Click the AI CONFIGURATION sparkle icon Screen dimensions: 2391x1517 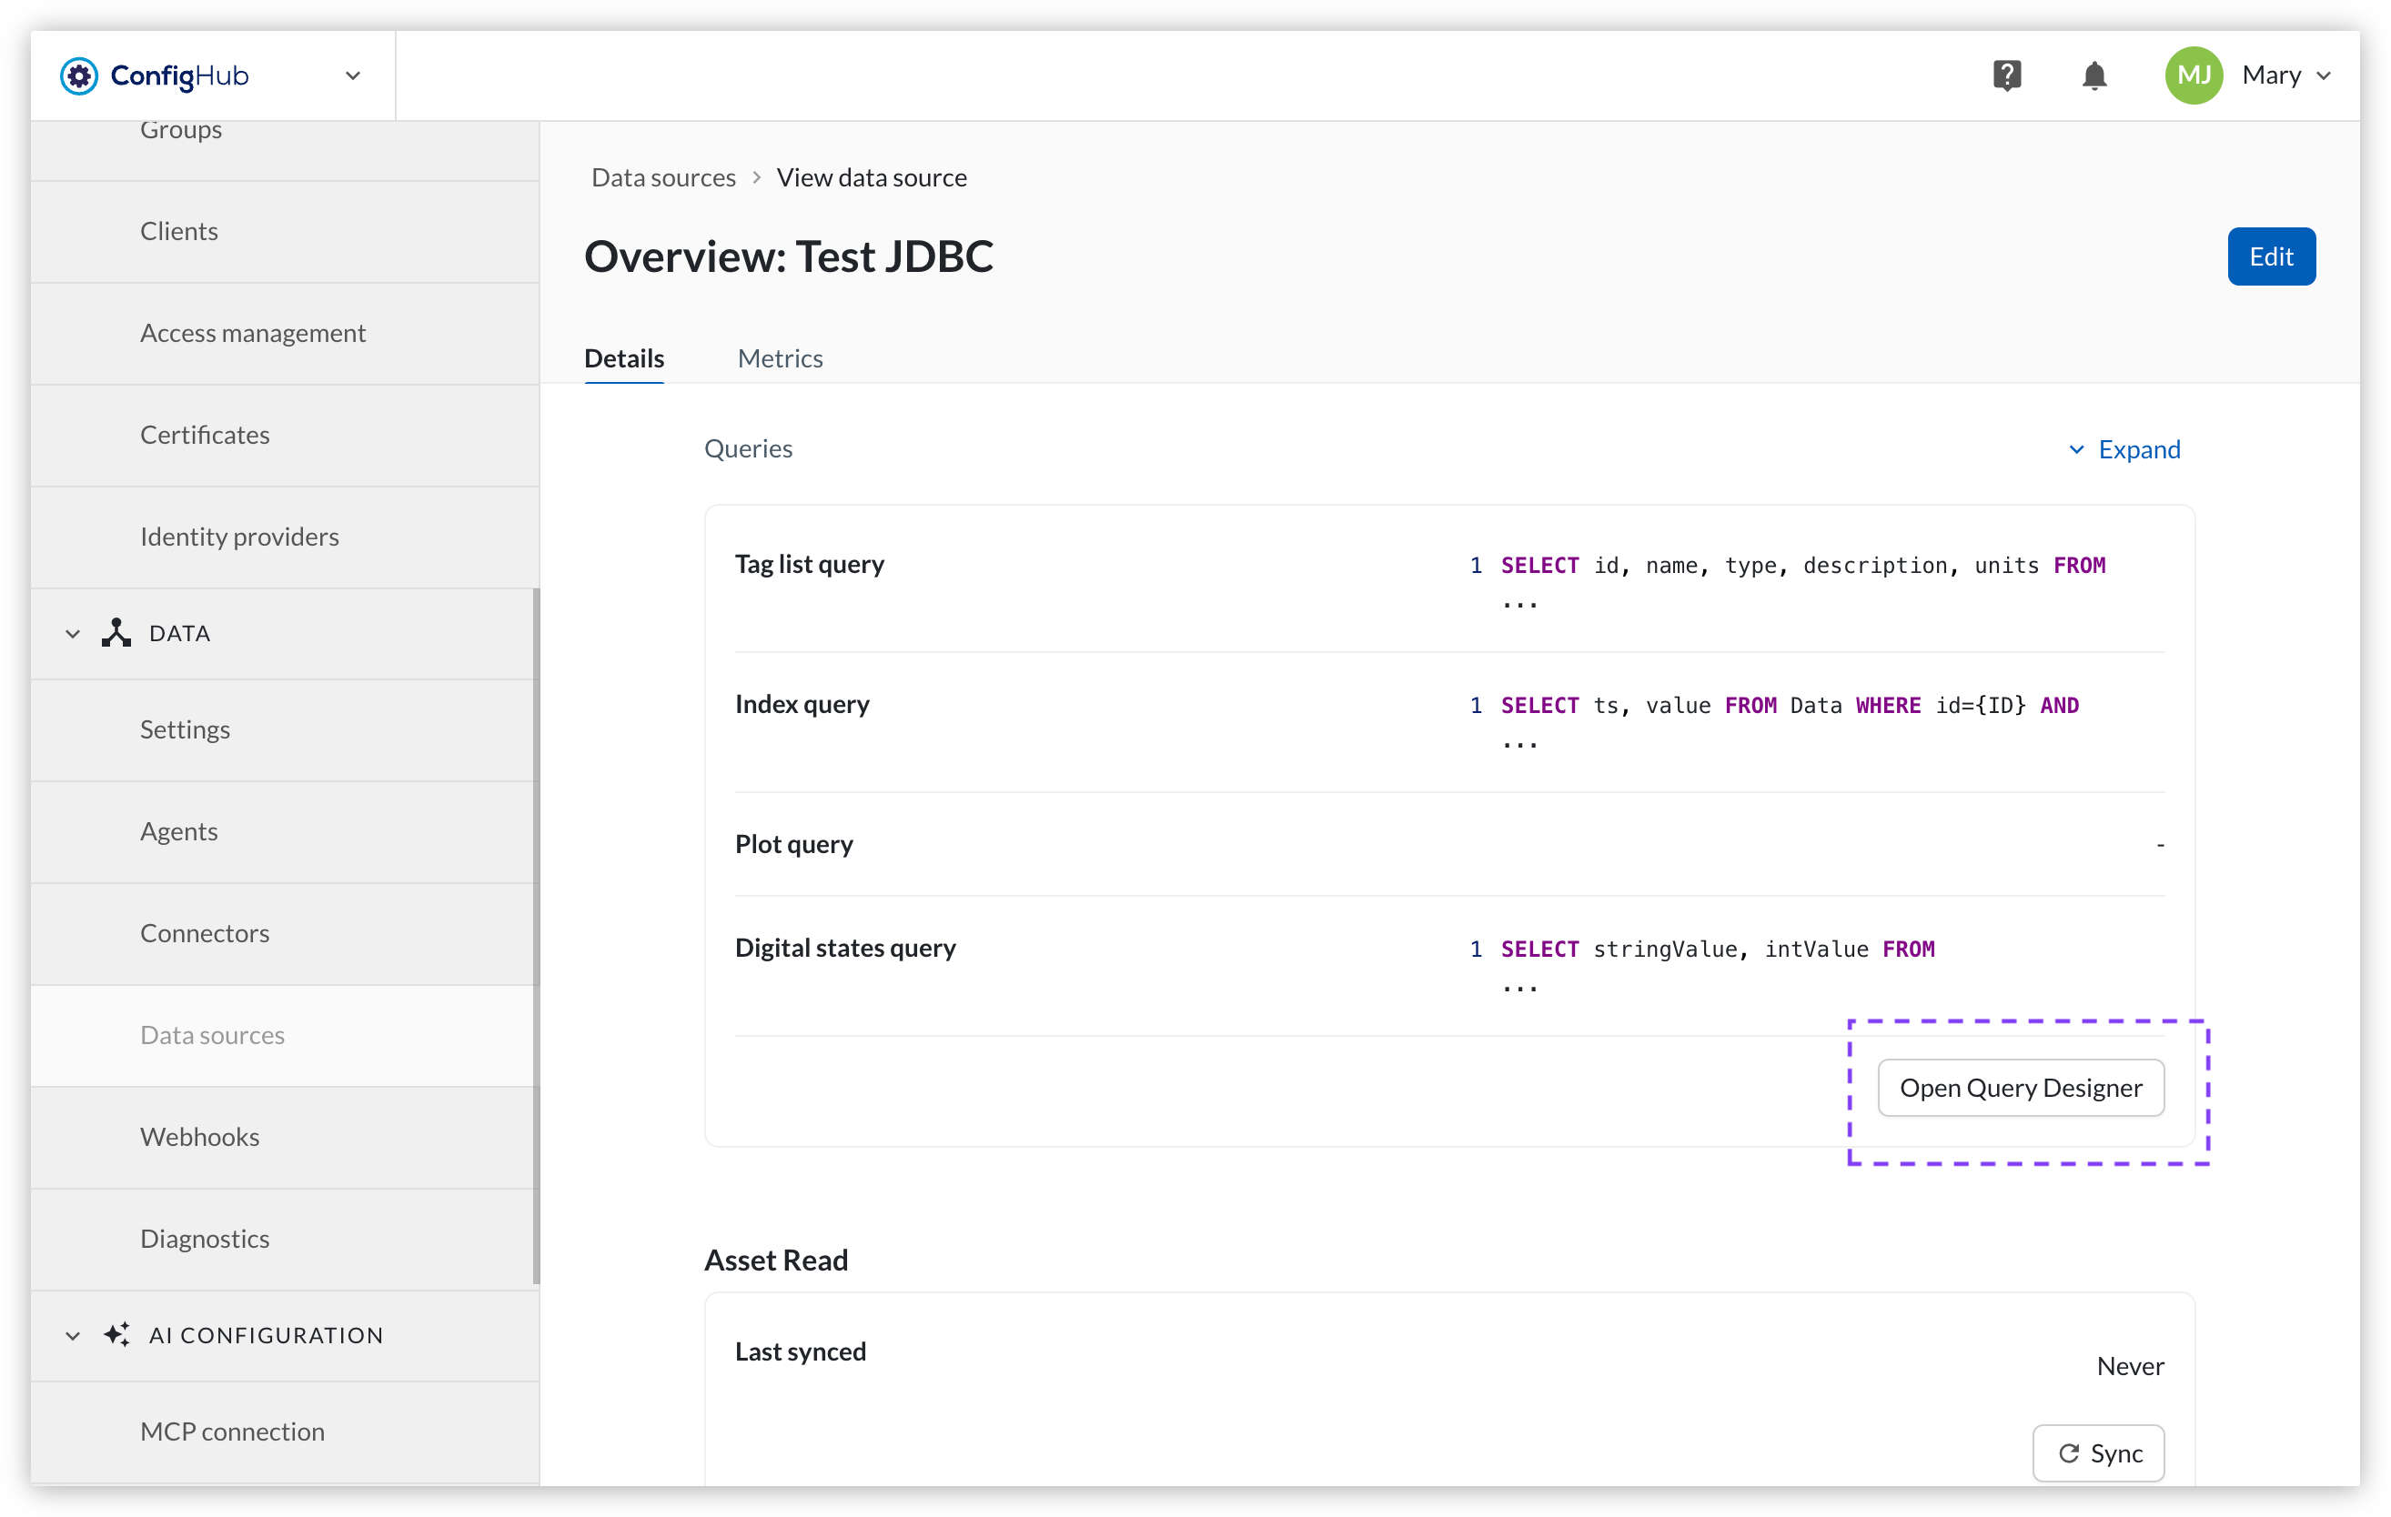pyautogui.click(x=116, y=1334)
